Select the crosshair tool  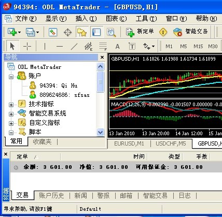27,46
